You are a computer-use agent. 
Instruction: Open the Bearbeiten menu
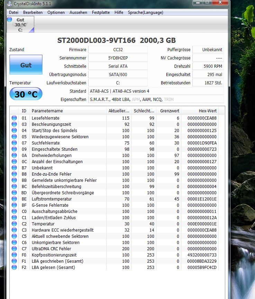(33, 12)
